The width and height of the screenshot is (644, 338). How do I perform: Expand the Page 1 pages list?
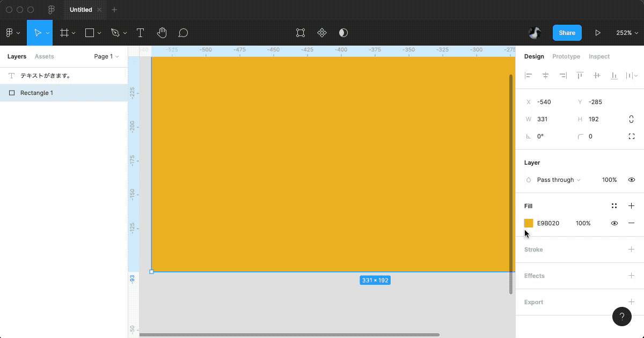point(106,56)
